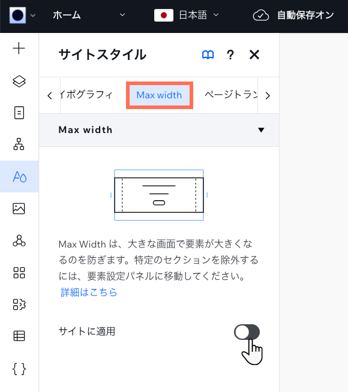The image size is (348, 392).
Task: Open the Media image icon
Action: 19,209
